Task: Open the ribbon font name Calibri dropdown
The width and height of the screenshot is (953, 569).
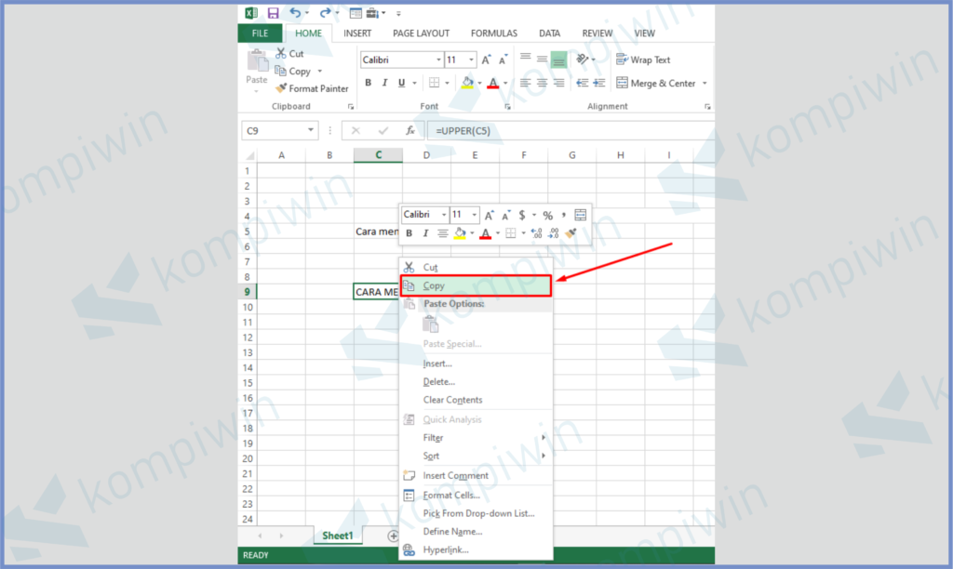Action: [438, 60]
